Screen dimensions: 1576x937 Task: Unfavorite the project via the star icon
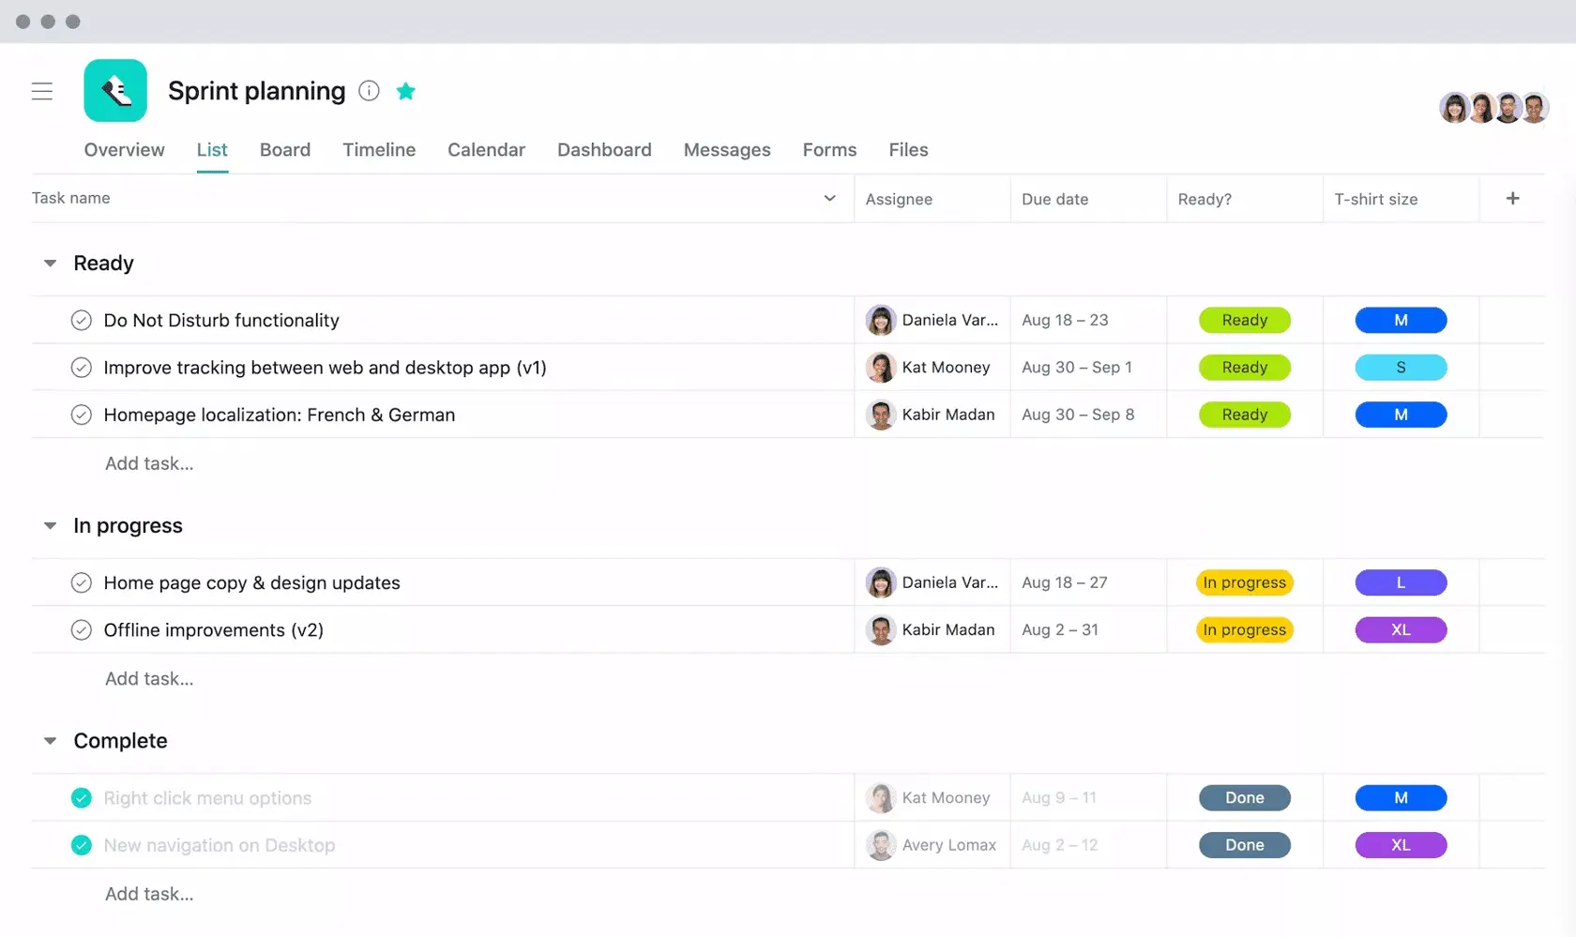coord(405,91)
